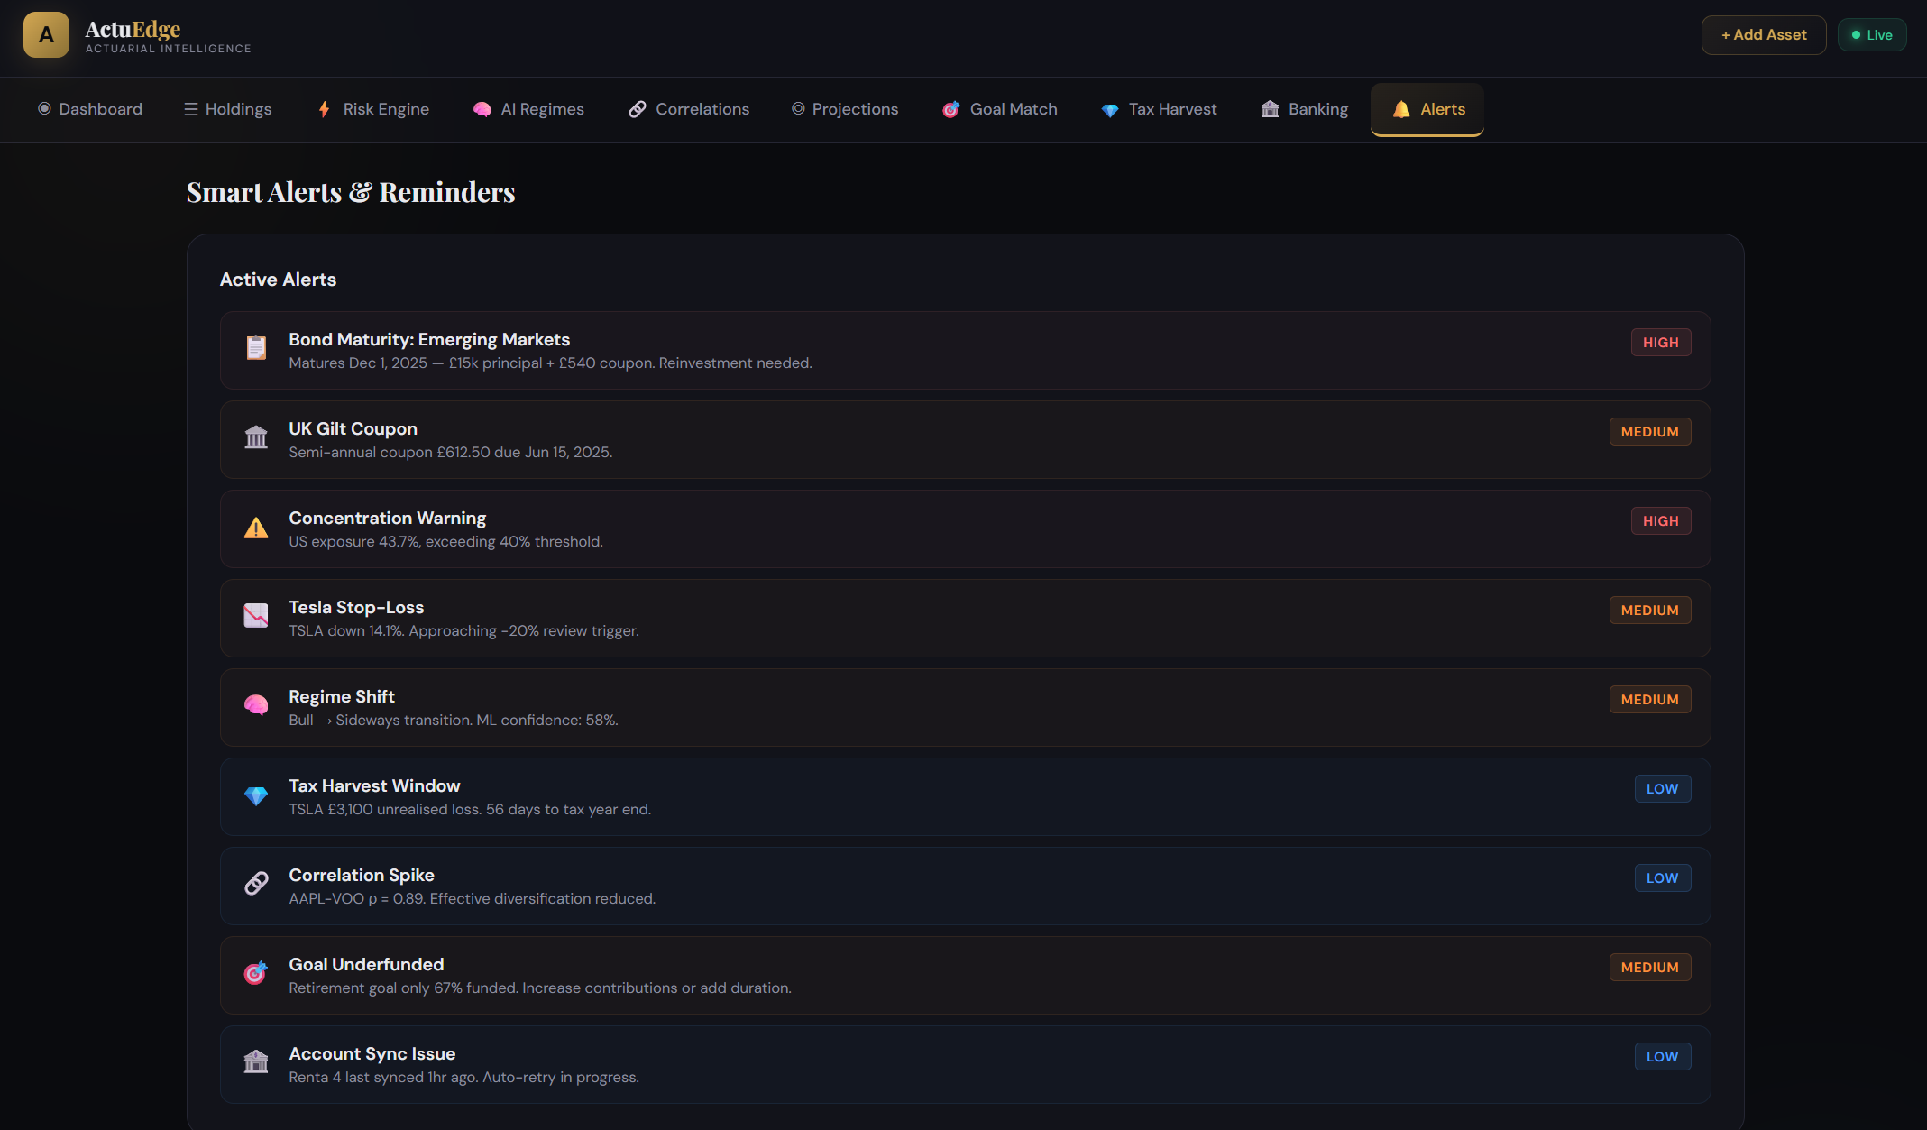Switch to the Risk Engine tab
The height and width of the screenshot is (1130, 1927).
373,109
